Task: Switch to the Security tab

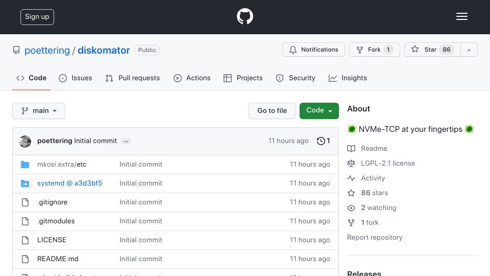Action: click(x=296, y=78)
